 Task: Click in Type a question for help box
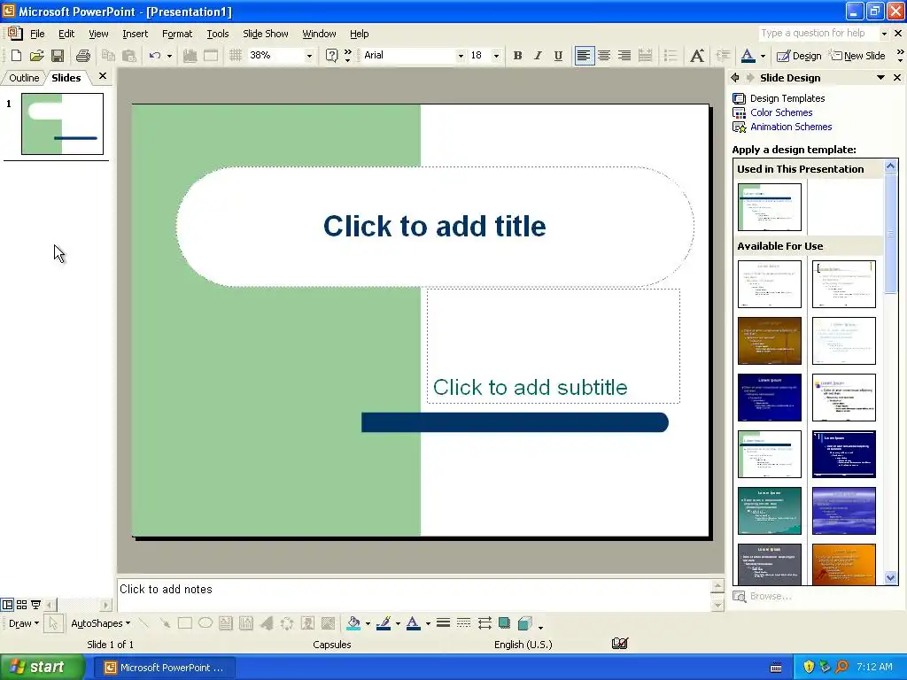click(x=818, y=34)
